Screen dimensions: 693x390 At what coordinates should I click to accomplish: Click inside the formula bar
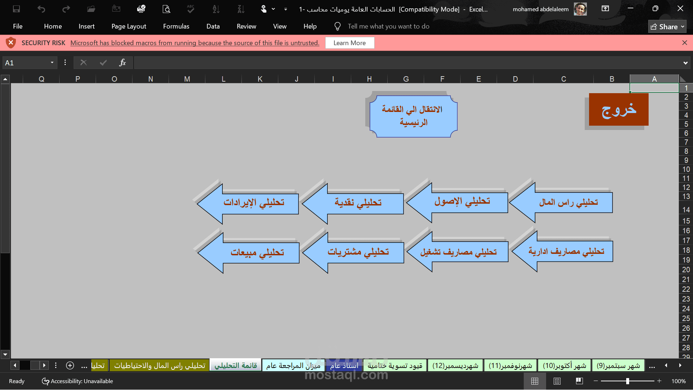(407, 63)
